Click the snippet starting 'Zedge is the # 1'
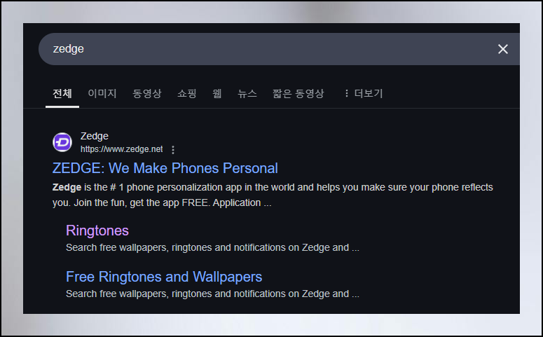 (x=273, y=195)
